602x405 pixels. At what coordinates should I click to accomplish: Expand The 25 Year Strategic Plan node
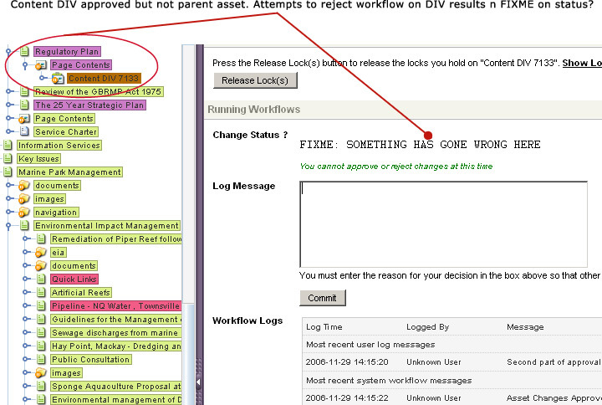click(8, 105)
